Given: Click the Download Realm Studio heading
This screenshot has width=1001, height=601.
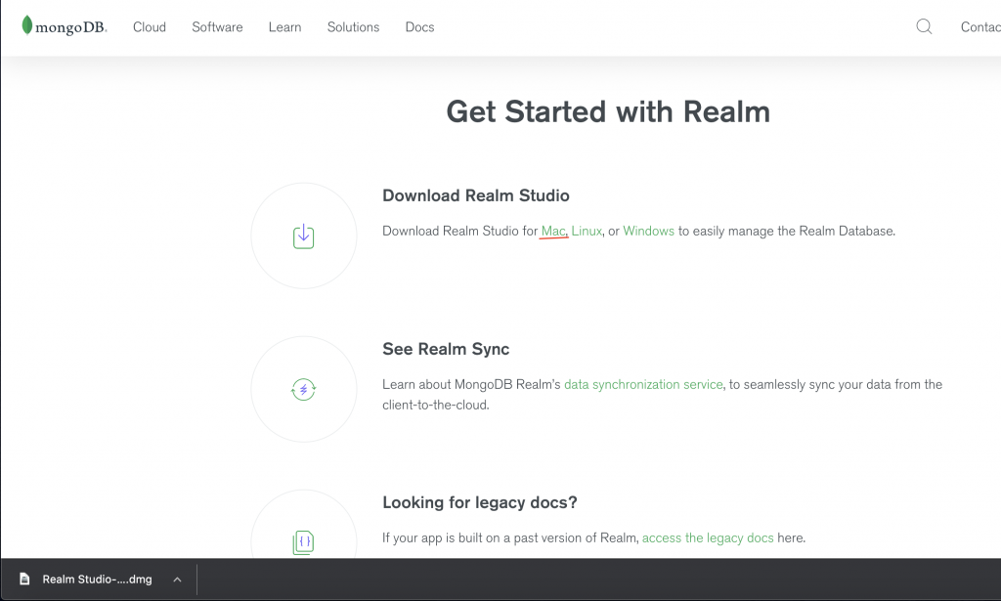Looking at the screenshot, I should [476, 195].
